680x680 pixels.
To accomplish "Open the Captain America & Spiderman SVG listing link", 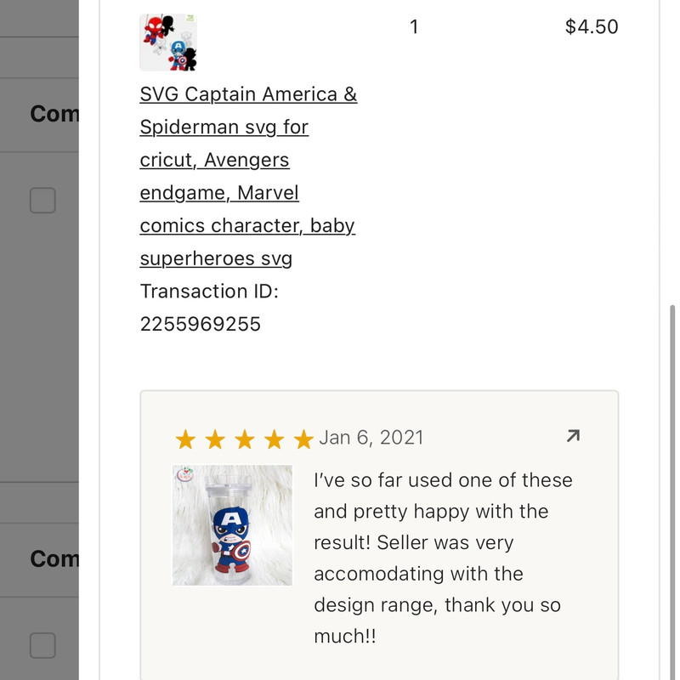I will coord(248,176).
